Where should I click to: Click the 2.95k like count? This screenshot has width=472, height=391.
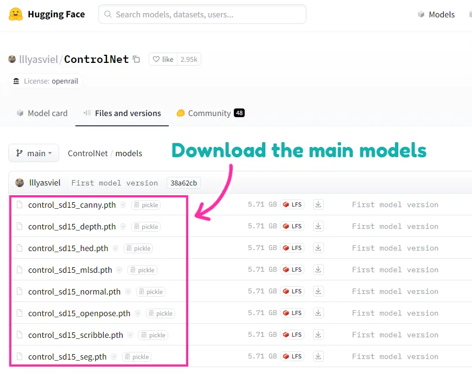pyautogui.click(x=189, y=59)
